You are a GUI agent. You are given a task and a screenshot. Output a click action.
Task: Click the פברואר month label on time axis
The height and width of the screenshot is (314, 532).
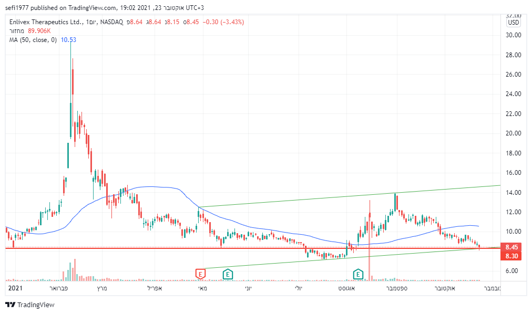[x=59, y=288]
